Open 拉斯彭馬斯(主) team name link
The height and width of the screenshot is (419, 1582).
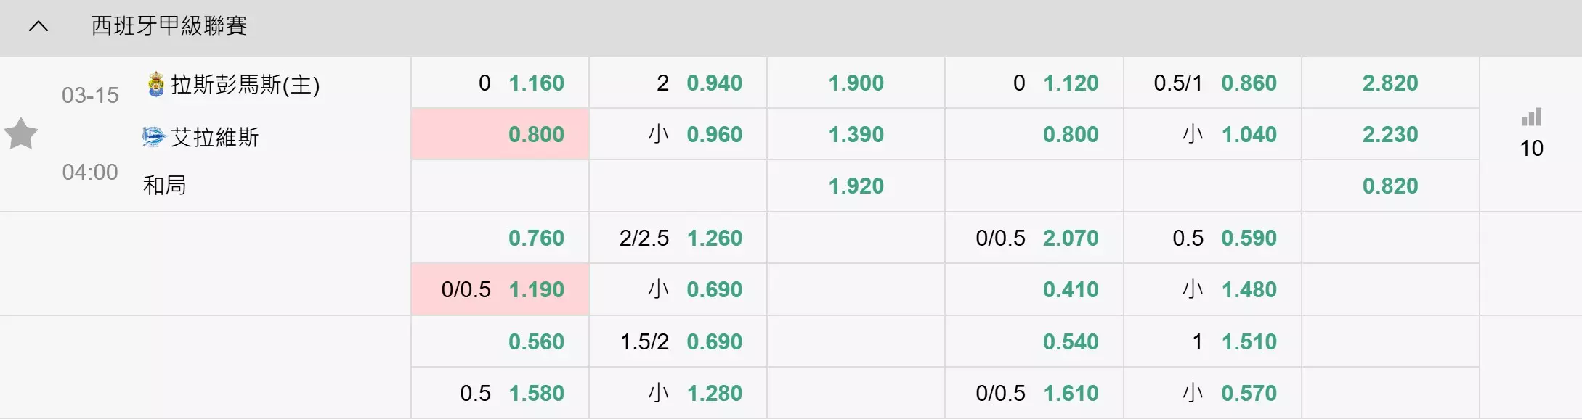pyautogui.click(x=246, y=85)
